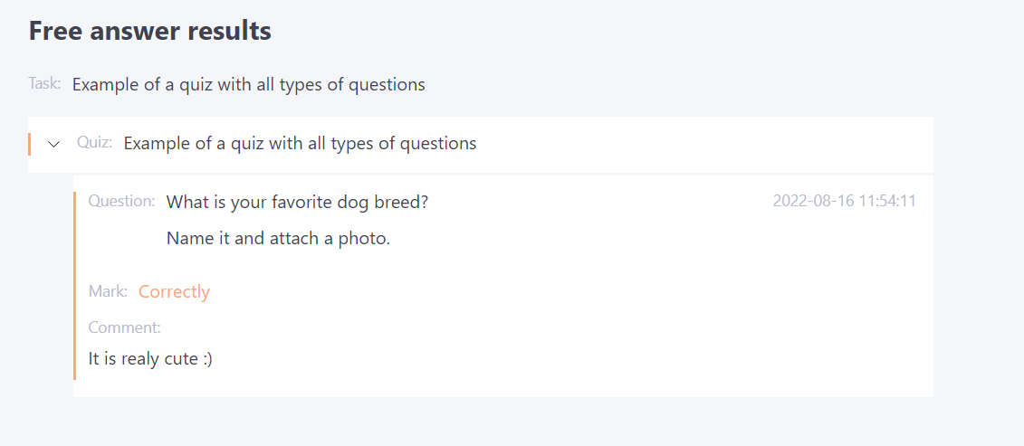The width and height of the screenshot is (1024, 446).
Task: Click the task name next to "Task:"
Action: click(x=248, y=85)
